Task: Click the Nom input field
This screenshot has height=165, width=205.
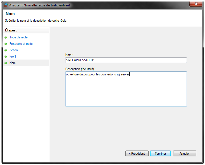Action: [x=126, y=60]
